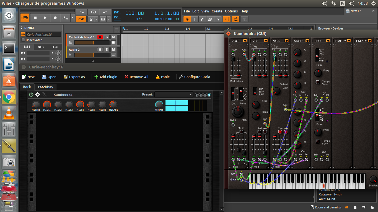Open Chrome from the Ubuntu dock

click(x=9, y=97)
